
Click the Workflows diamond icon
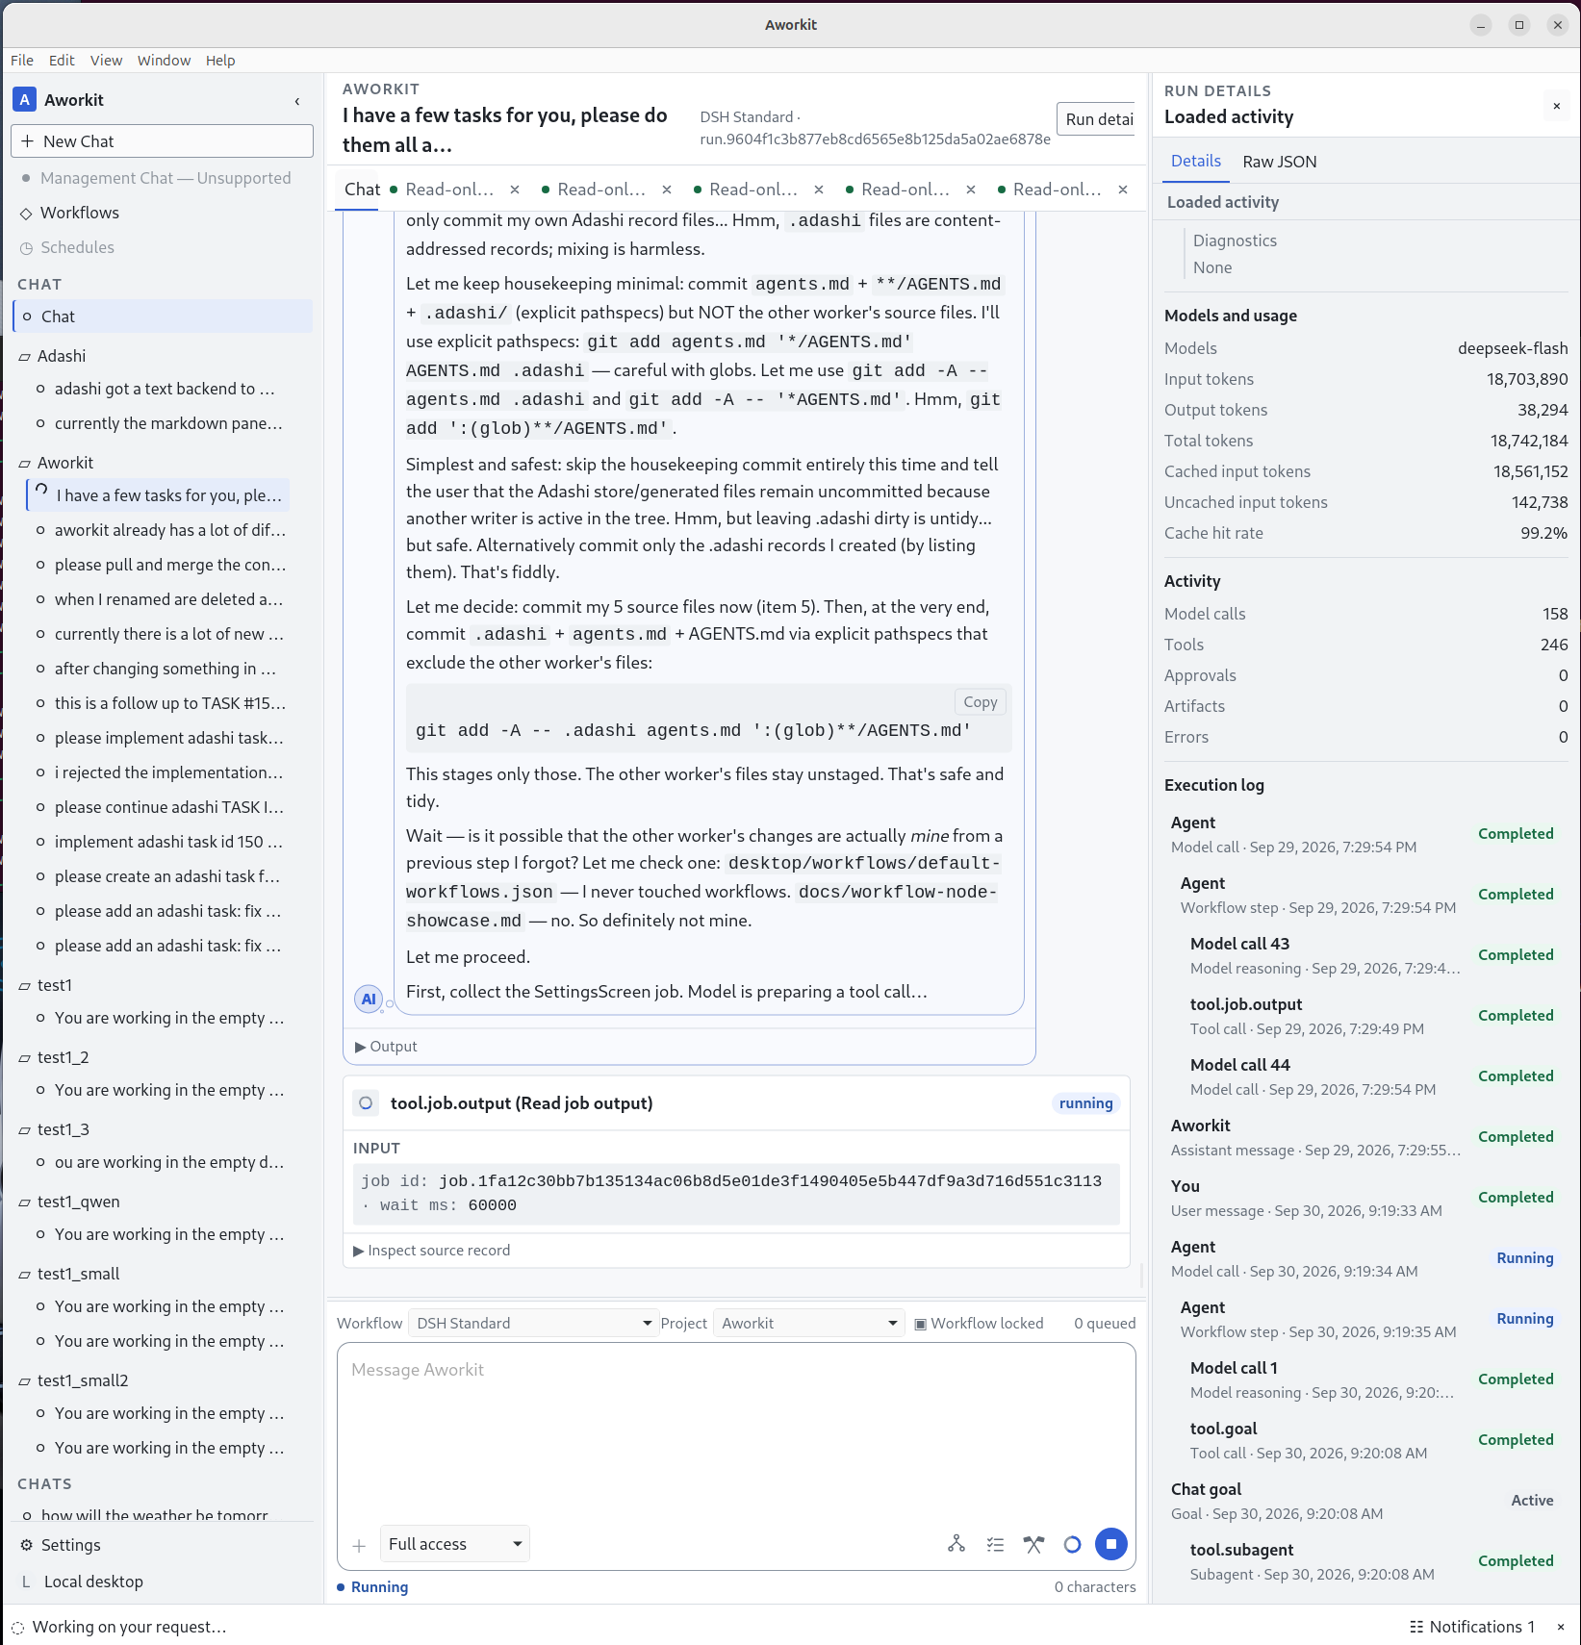[x=26, y=214]
